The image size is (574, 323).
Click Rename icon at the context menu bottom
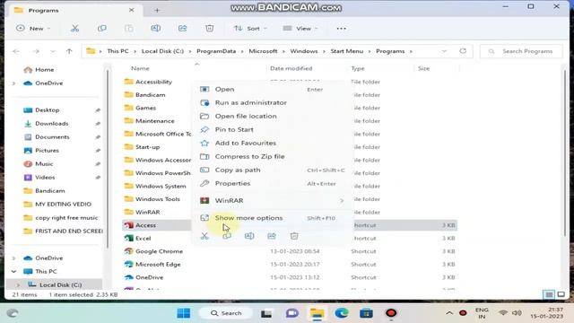[249, 236]
